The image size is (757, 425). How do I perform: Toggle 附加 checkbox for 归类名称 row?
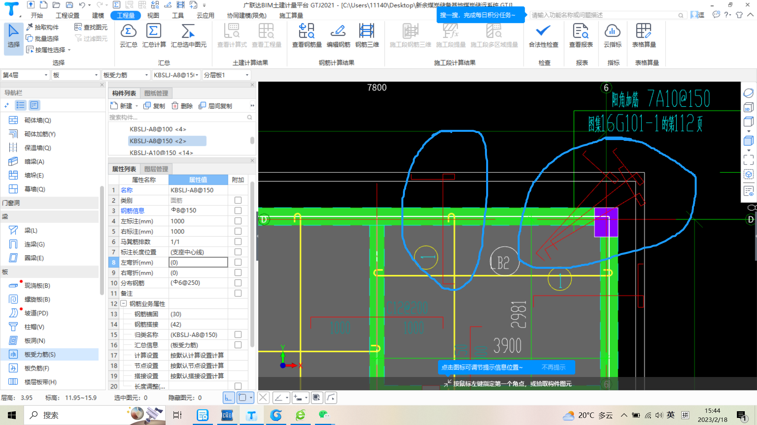click(238, 334)
